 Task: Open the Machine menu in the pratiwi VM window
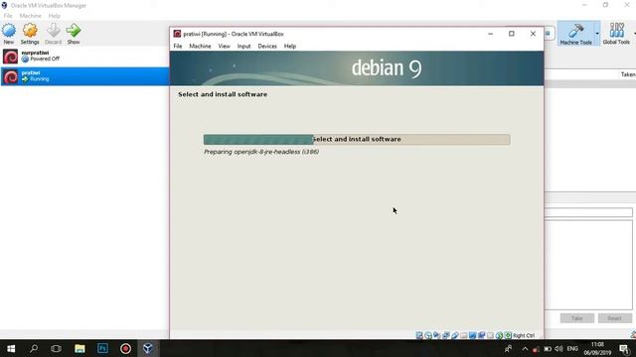200,47
